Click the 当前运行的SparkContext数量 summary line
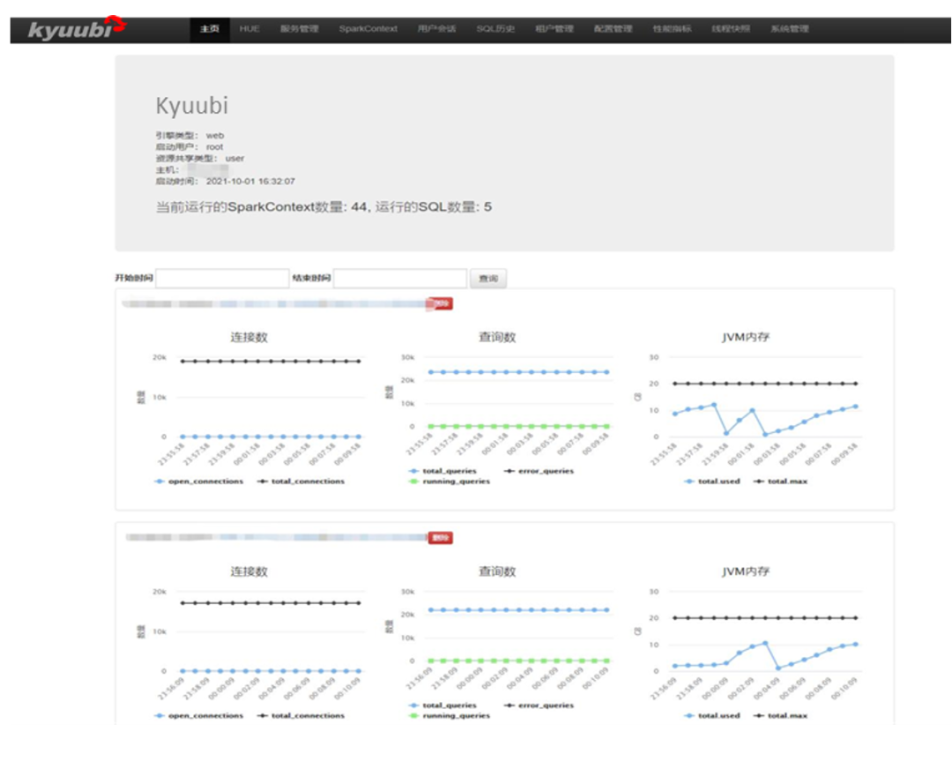 tap(324, 207)
